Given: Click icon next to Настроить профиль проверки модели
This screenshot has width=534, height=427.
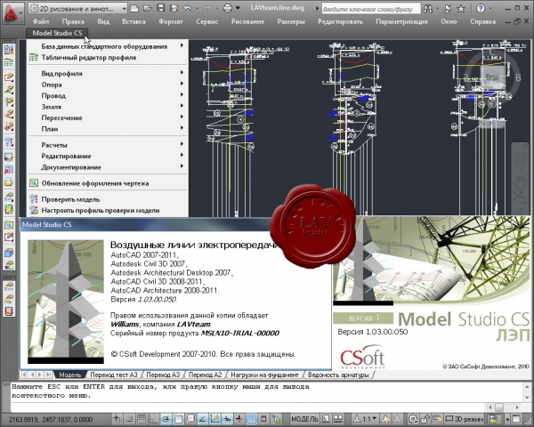Looking at the screenshot, I should (34, 210).
